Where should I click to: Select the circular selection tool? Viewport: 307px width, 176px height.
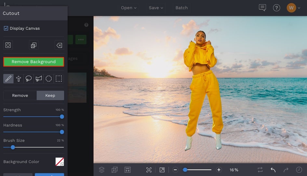point(49,79)
